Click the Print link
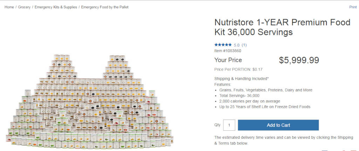 (353, 7)
